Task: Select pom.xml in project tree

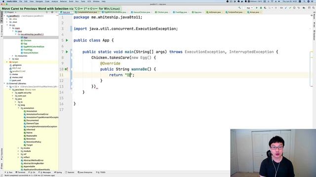Action: pyautogui.click(x=16, y=81)
